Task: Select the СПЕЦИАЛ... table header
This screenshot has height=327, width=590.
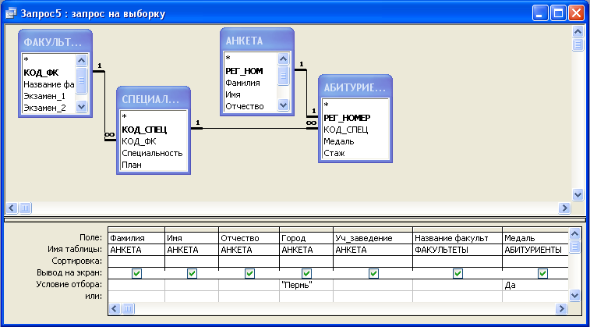Action: click(x=154, y=100)
